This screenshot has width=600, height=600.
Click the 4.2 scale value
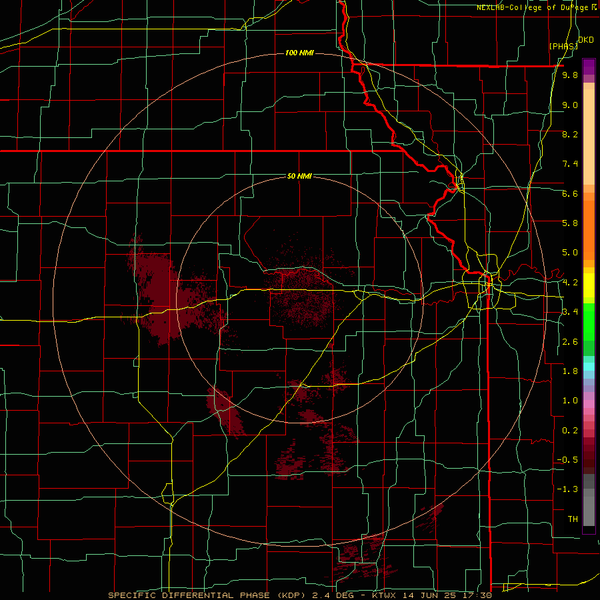click(x=570, y=283)
